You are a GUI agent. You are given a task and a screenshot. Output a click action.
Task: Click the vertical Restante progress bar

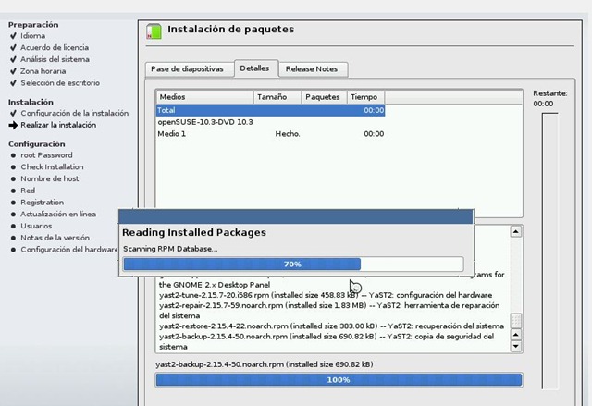pos(549,251)
